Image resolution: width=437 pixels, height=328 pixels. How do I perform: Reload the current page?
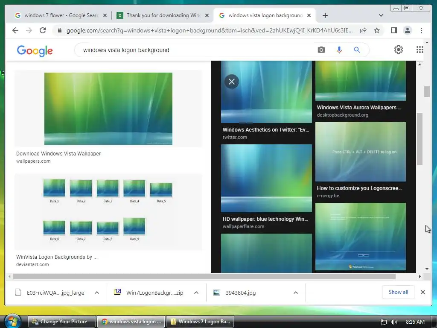tap(43, 30)
